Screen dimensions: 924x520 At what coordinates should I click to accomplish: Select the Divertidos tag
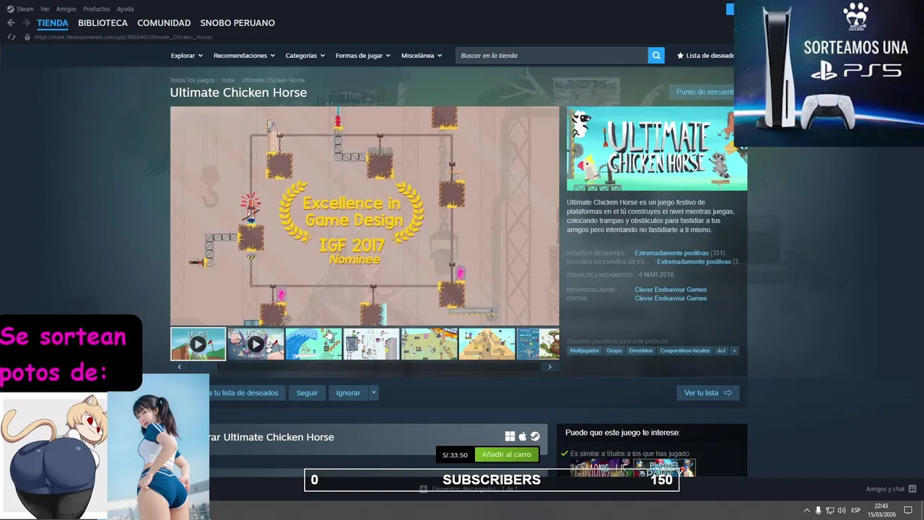(641, 351)
